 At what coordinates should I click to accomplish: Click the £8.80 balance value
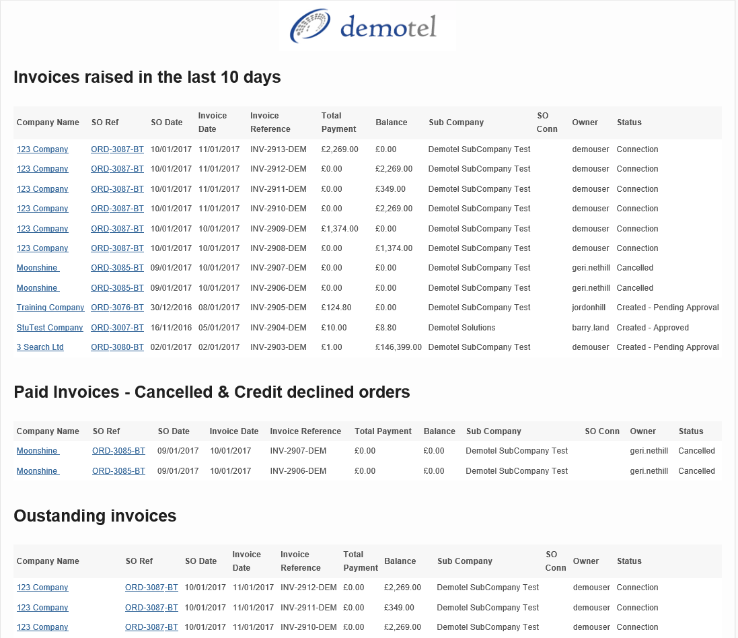point(386,328)
